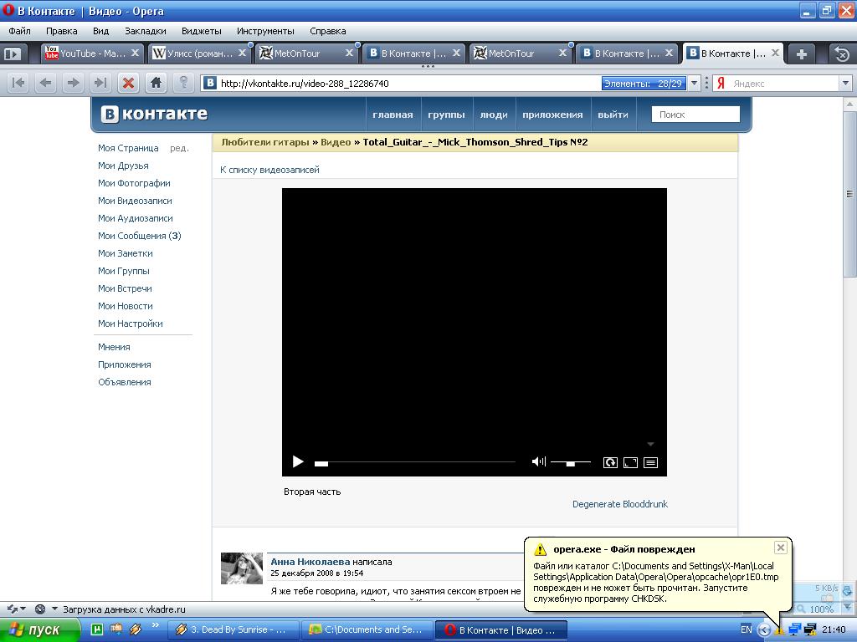
Task: Open closed tabs trash icon
Action: coord(842,53)
